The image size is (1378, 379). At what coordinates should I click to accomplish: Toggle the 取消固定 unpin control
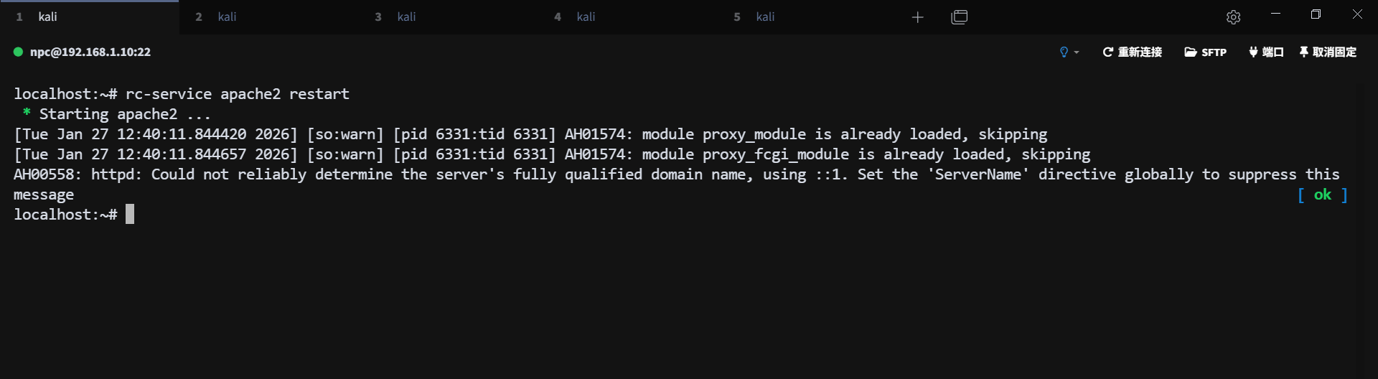coord(1328,52)
